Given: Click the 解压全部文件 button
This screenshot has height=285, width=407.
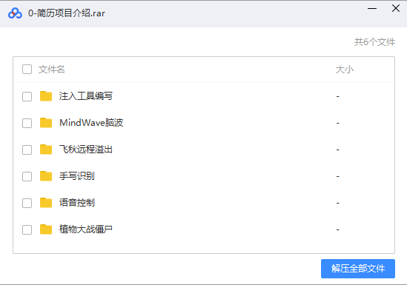Looking at the screenshot, I should pos(358,269).
